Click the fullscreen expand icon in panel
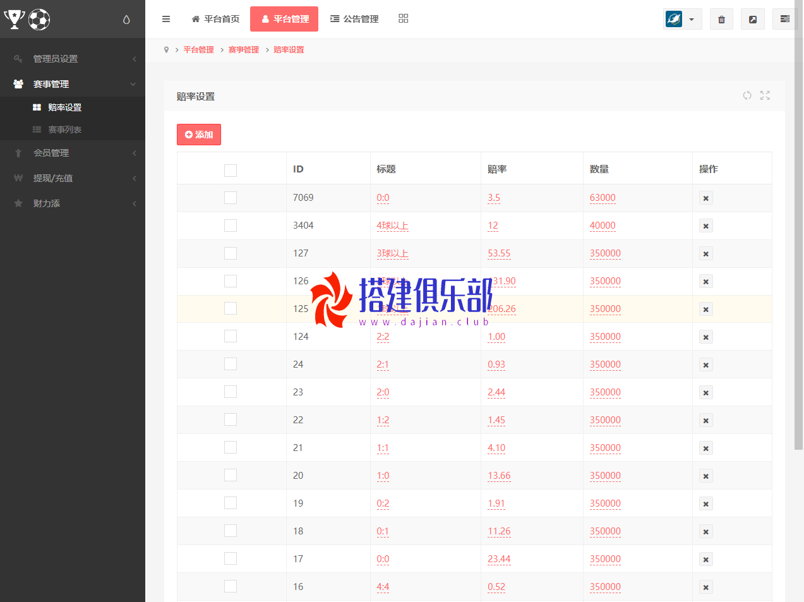 765,95
